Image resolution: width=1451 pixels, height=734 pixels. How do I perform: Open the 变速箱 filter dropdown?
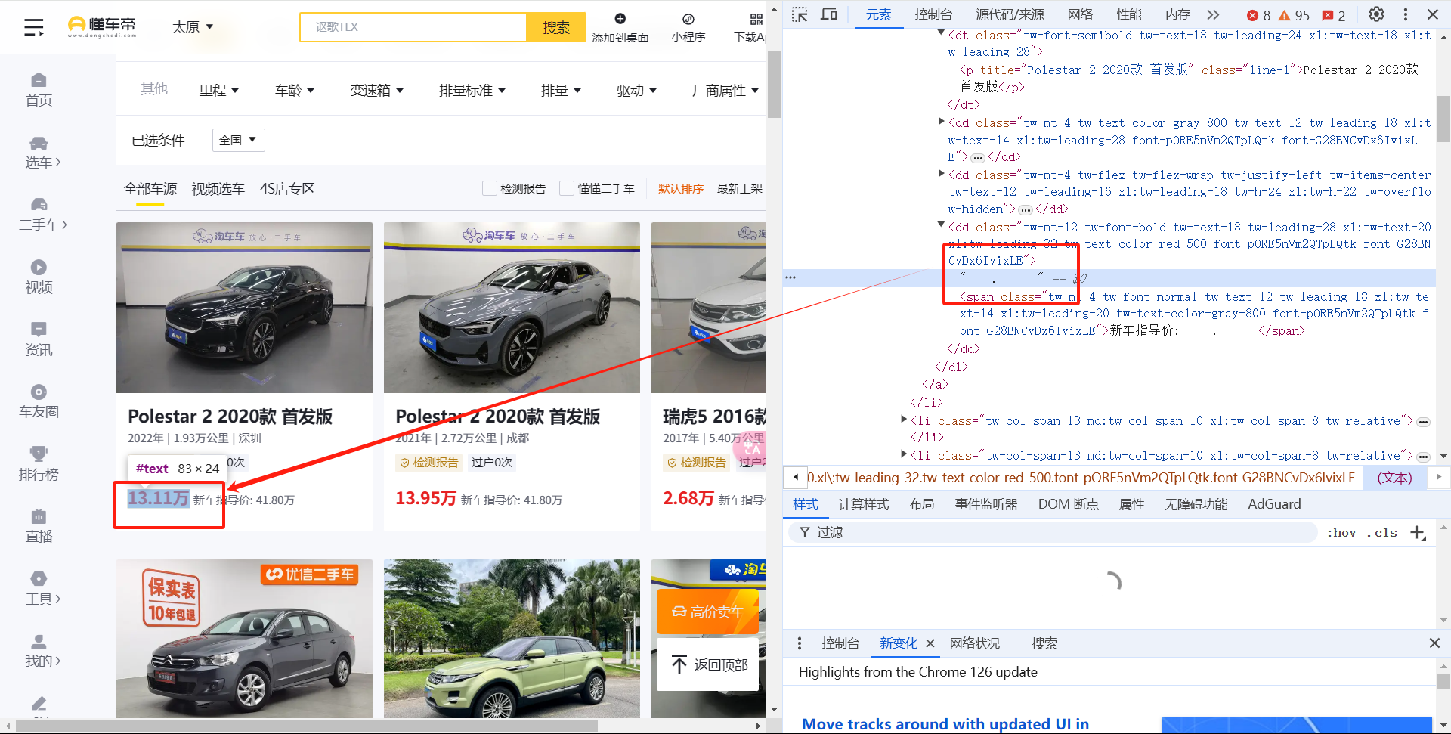[376, 91]
